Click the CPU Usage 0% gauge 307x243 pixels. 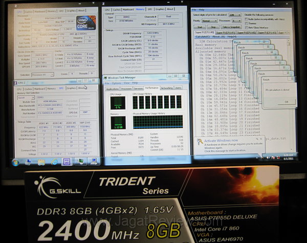[118, 103]
